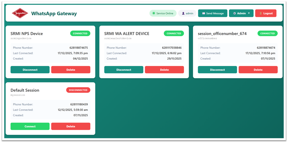The height and width of the screenshot is (143, 288).
Task: Click the SRMI NPS Device card title
Action: [x=27, y=34]
